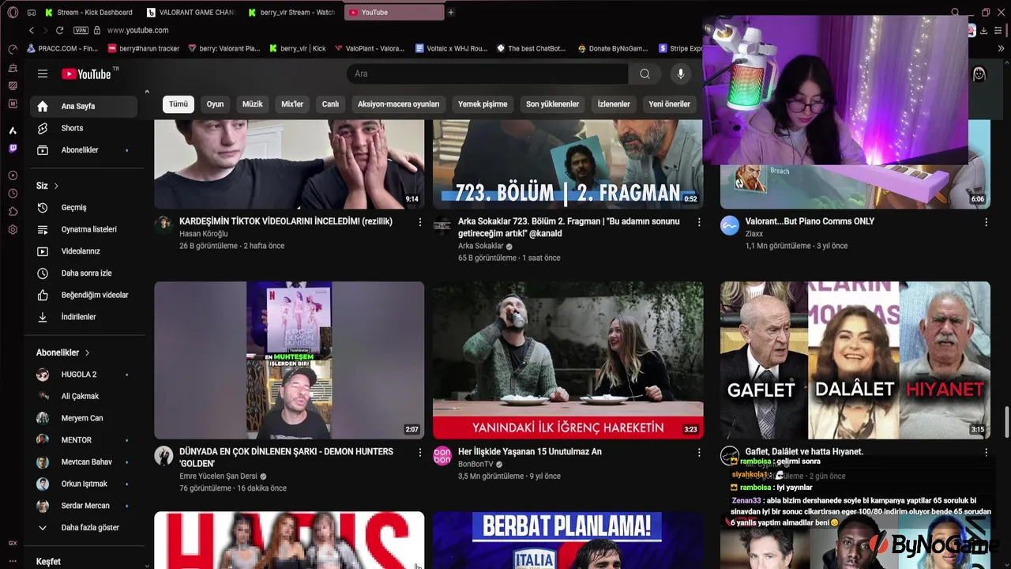1011x569 pixels.
Task: Click the www.youtube.com address bar
Action: pyautogui.click(x=137, y=30)
